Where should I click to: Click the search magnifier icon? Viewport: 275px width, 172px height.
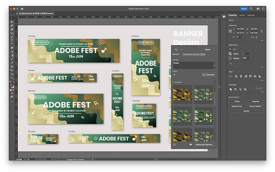tap(251, 9)
